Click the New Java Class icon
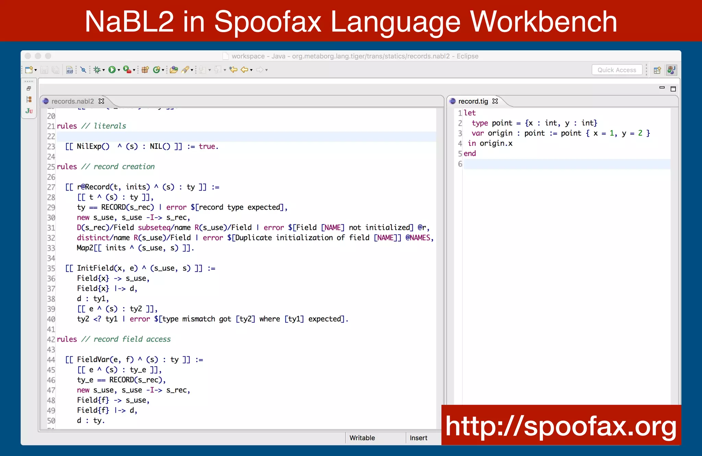The width and height of the screenshot is (702, 456). [157, 70]
